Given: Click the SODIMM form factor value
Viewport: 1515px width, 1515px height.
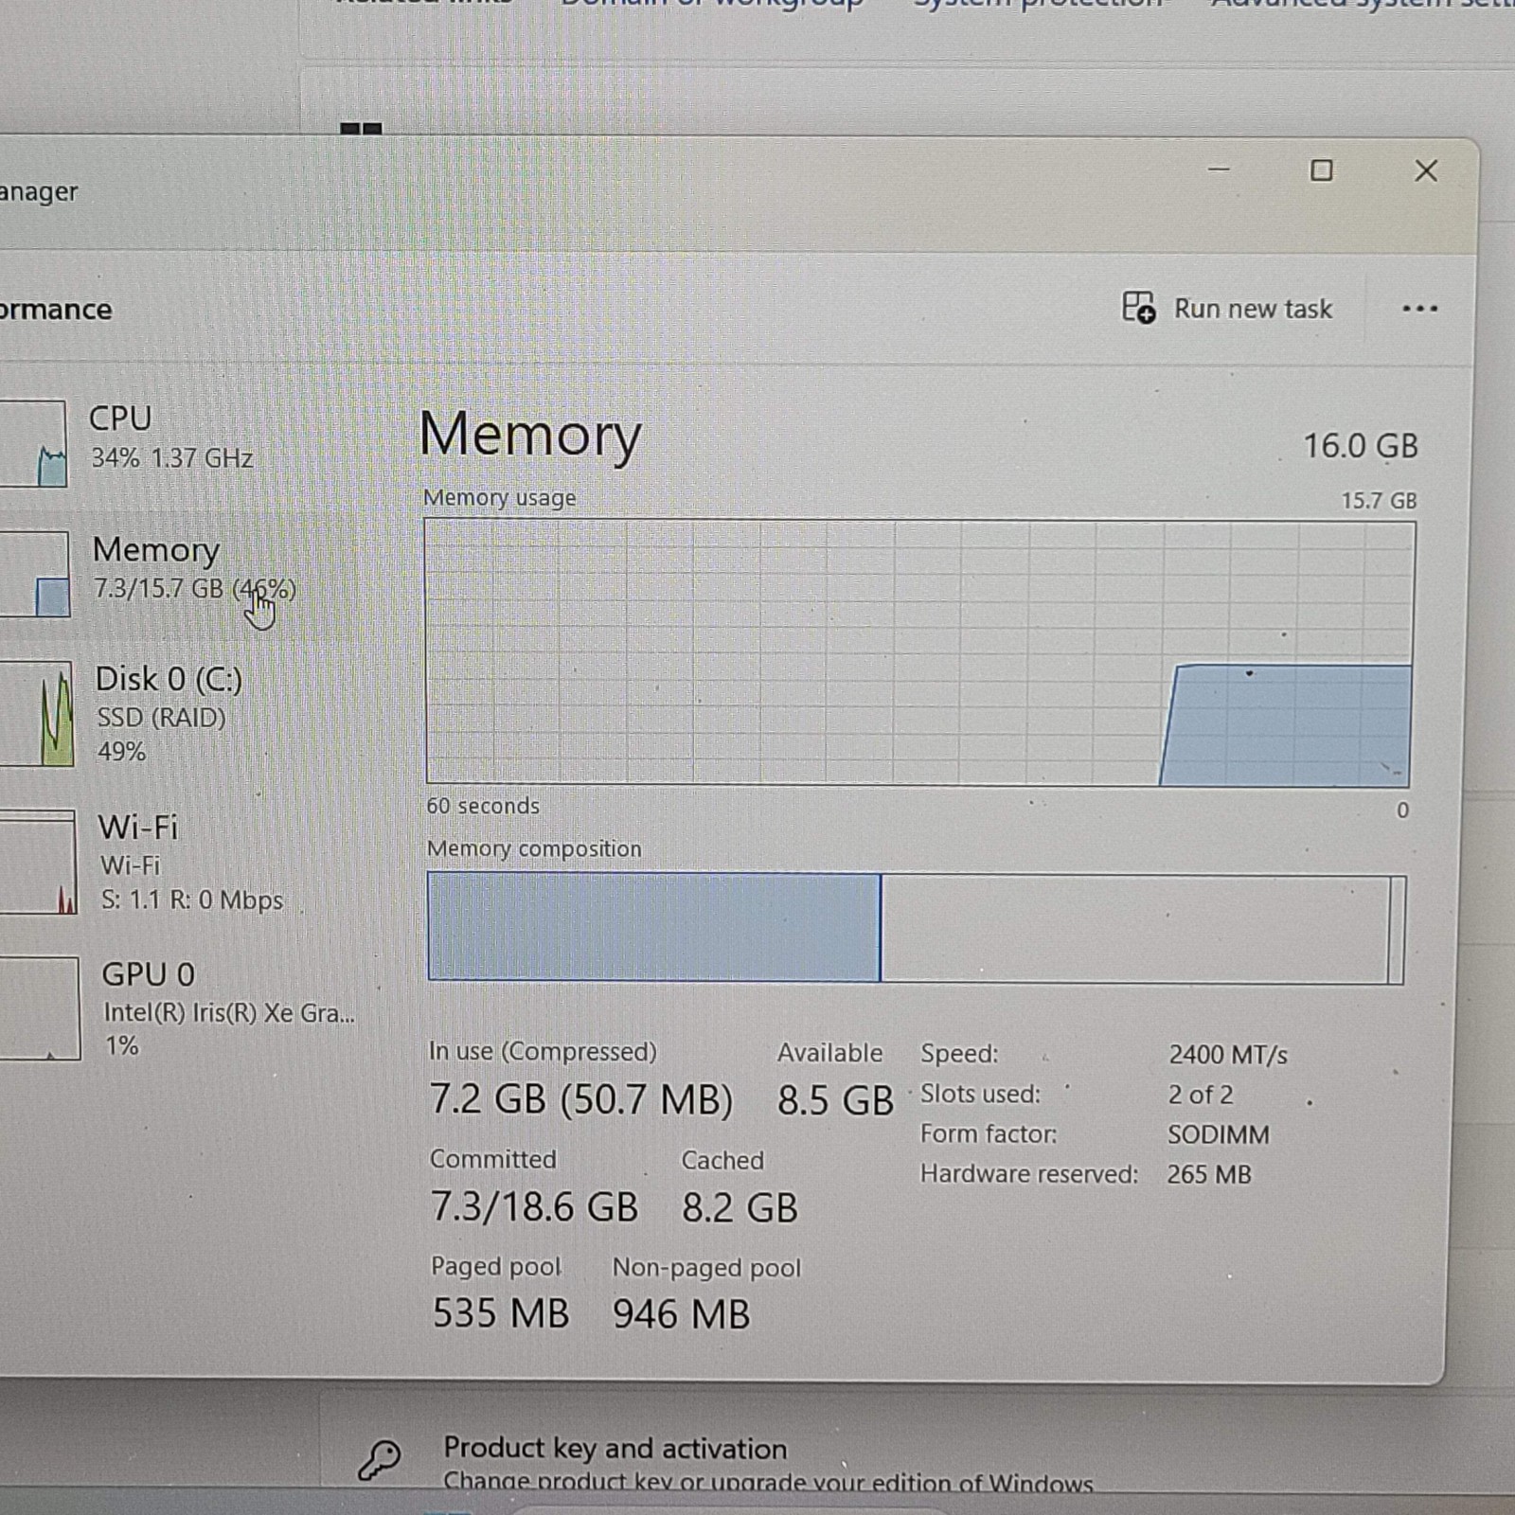Looking at the screenshot, I should 1218,1134.
